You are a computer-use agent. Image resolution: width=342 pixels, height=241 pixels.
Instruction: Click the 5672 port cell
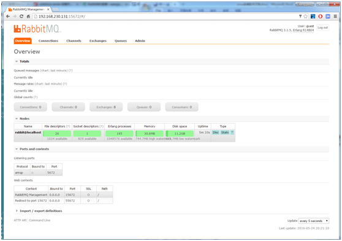[54, 173]
